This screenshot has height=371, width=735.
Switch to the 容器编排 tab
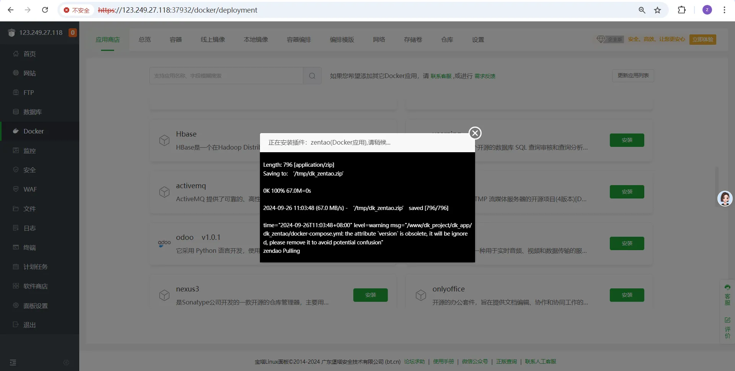[299, 40]
